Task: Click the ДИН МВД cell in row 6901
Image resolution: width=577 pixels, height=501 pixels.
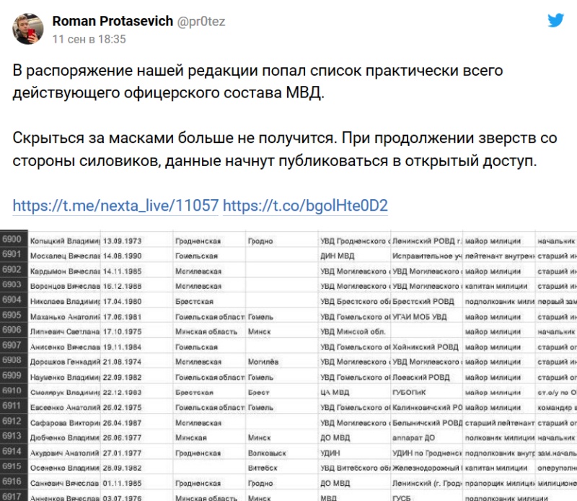Action: [x=339, y=256]
